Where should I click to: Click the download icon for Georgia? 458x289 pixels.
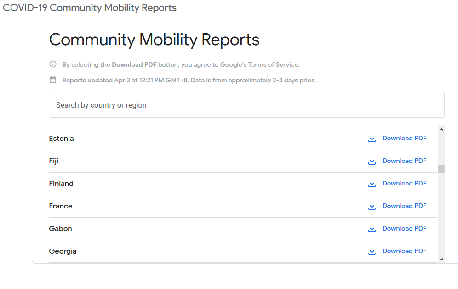click(372, 251)
